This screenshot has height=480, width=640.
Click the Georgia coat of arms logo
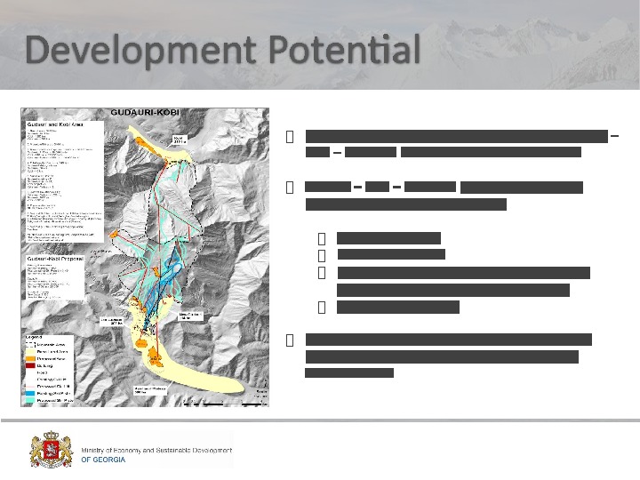[x=52, y=450]
